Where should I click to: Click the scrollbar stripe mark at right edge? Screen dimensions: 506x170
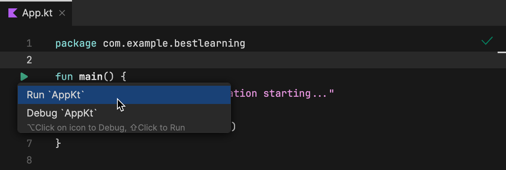coord(501,52)
